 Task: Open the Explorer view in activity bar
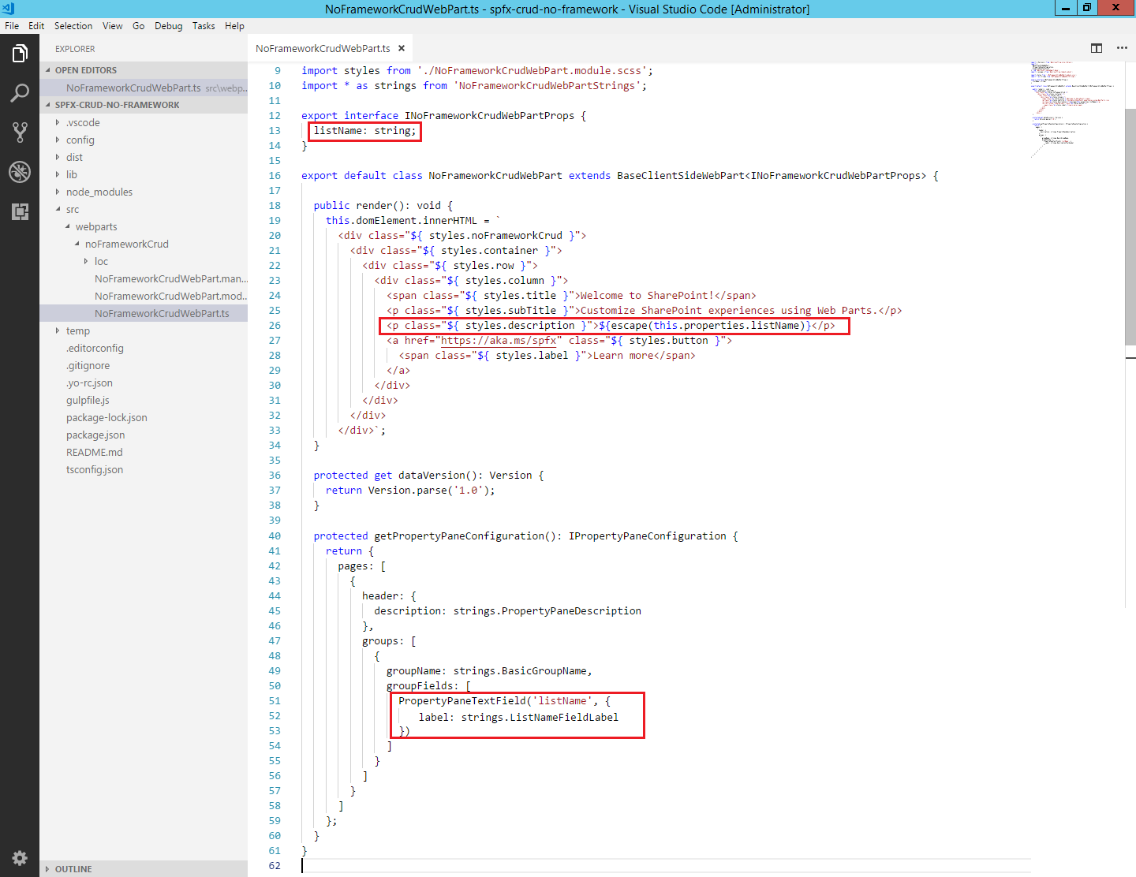pos(20,54)
